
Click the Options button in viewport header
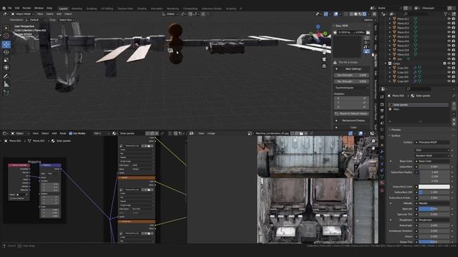click(x=369, y=20)
